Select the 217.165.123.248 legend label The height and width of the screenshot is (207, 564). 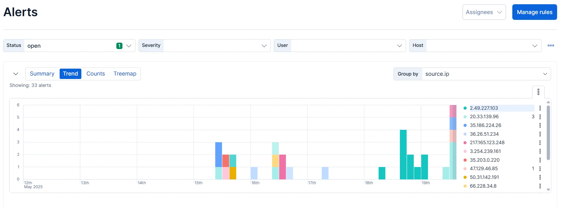point(487,143)
